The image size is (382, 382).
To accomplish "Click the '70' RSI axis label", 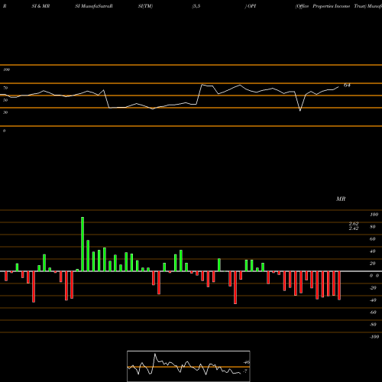I will pos(5,88).
